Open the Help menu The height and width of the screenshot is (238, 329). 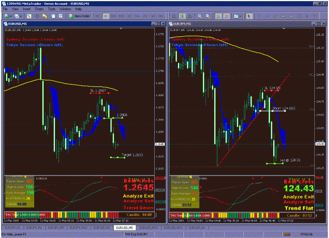coord(78,9)
